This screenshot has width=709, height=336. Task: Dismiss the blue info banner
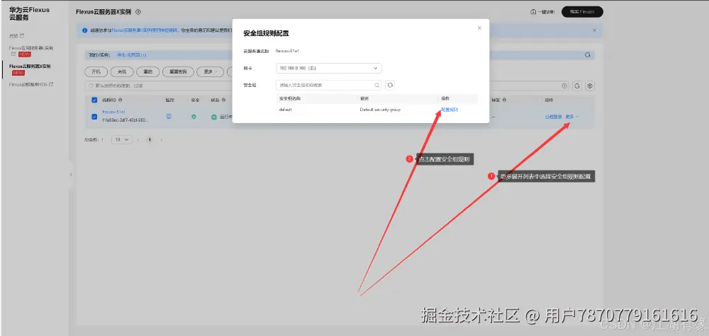click(x=594, y=30)
